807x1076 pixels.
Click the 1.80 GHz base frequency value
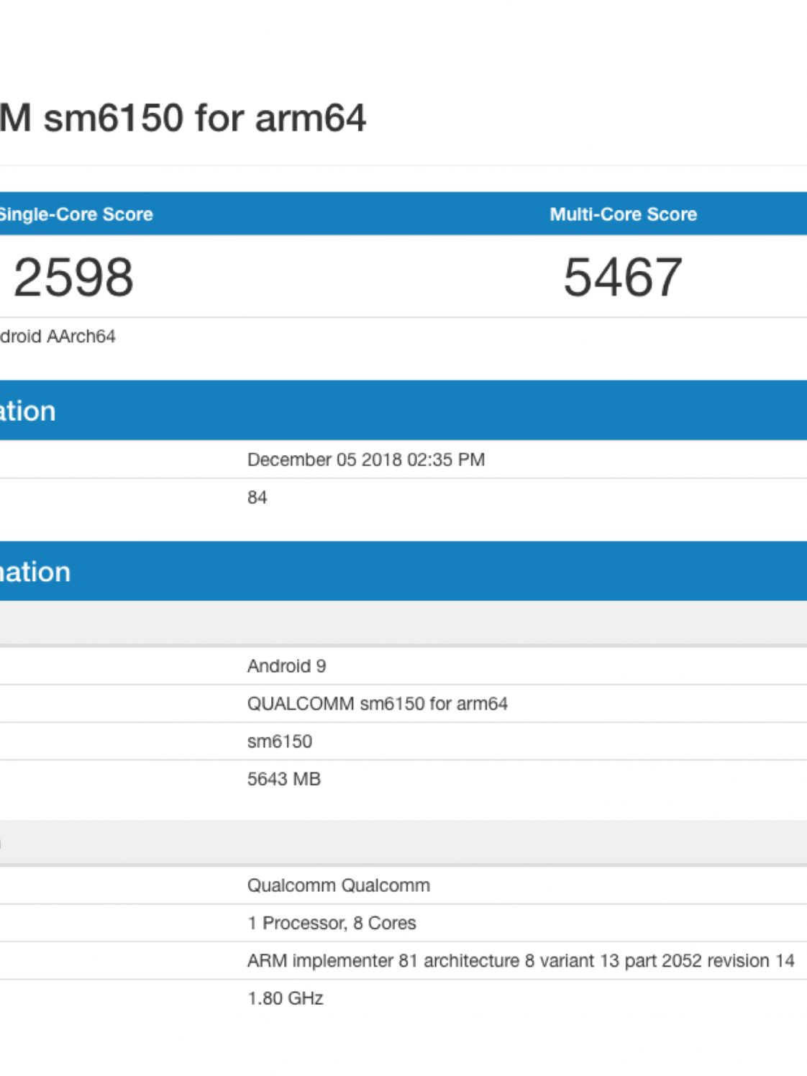click(x=285, y=998)
